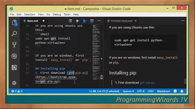The image size is (195, 109).
Task: Open the Help menu
Action: click(76, 15)
